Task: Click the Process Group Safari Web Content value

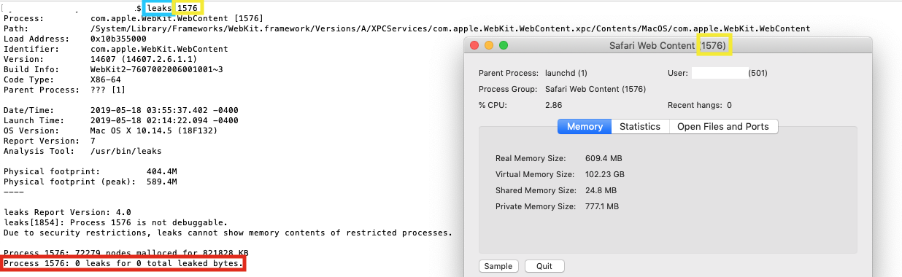Action: [595, 89]
